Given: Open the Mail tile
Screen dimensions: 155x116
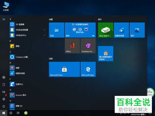Looking at the screenshot, I should point(80,30).
